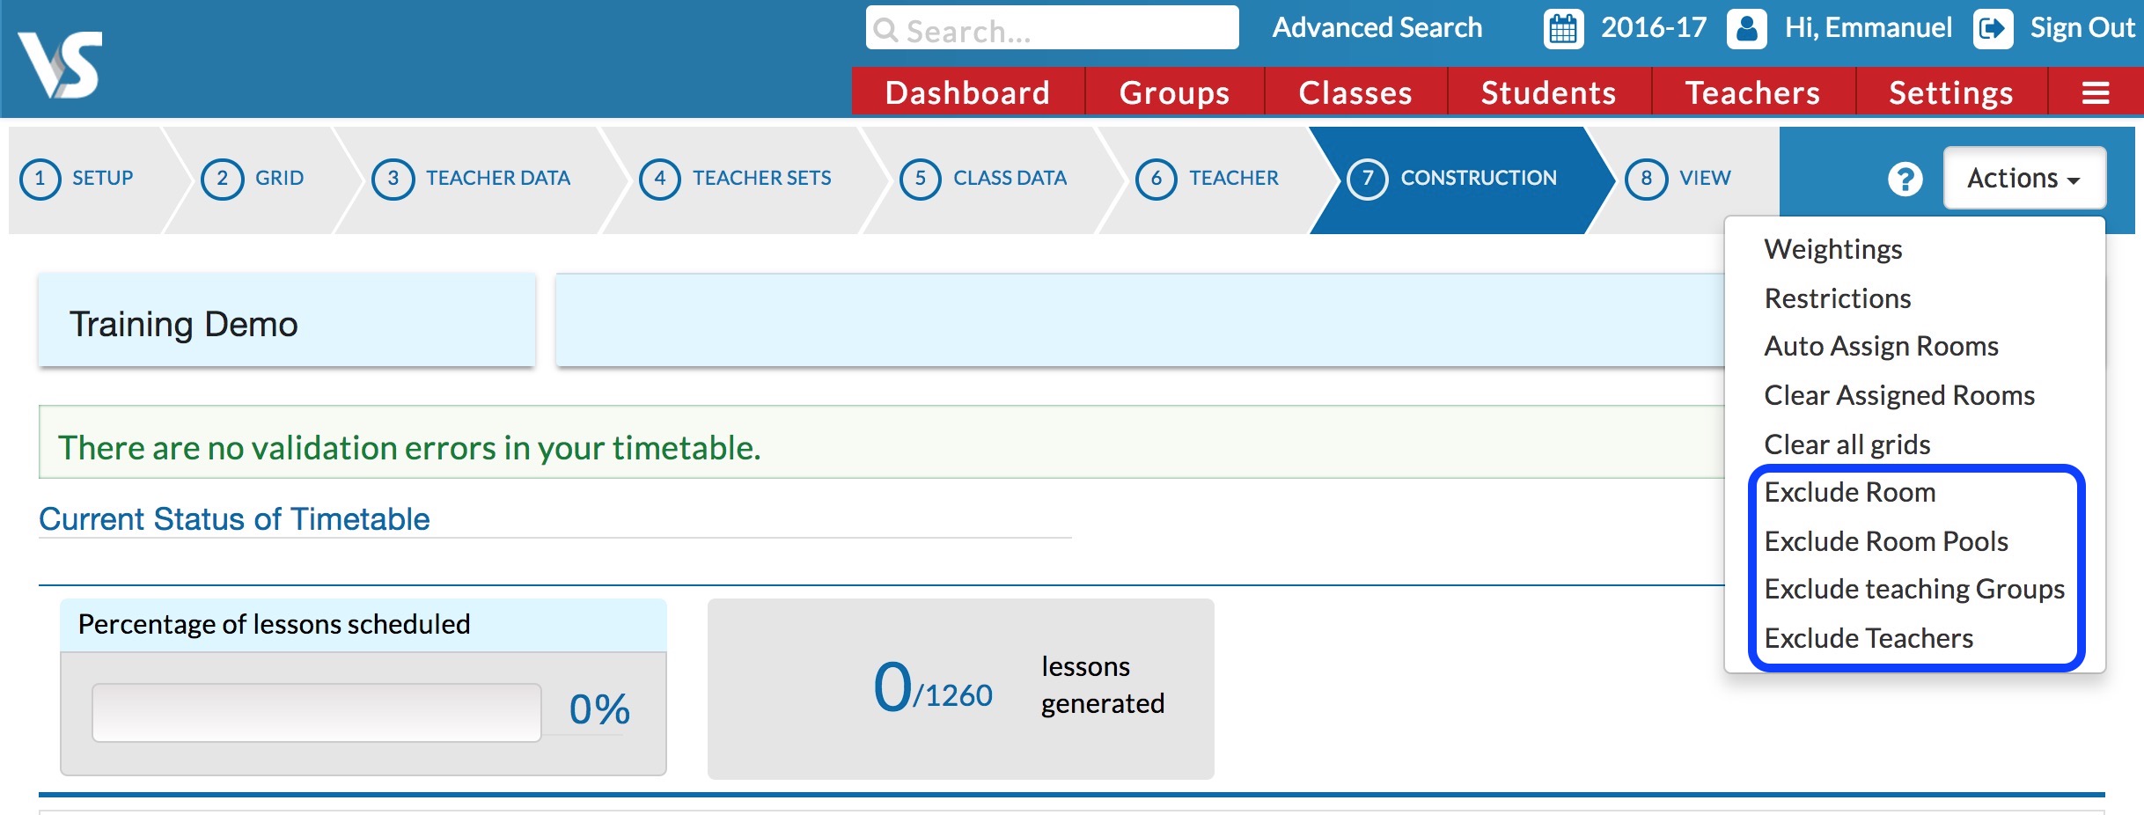This screenshot has width=2144, height=815.
Task: Open Advanced Search
Action: [1377, 28]
